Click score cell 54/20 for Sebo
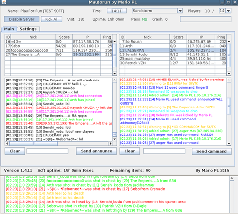Viewport: 238px width, 214px height. tap(64, 46)
